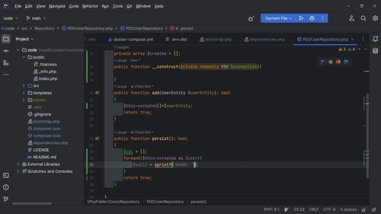Expand External Libraries node
This screenshot has height=214, width=381.
(x=18, y=164)
